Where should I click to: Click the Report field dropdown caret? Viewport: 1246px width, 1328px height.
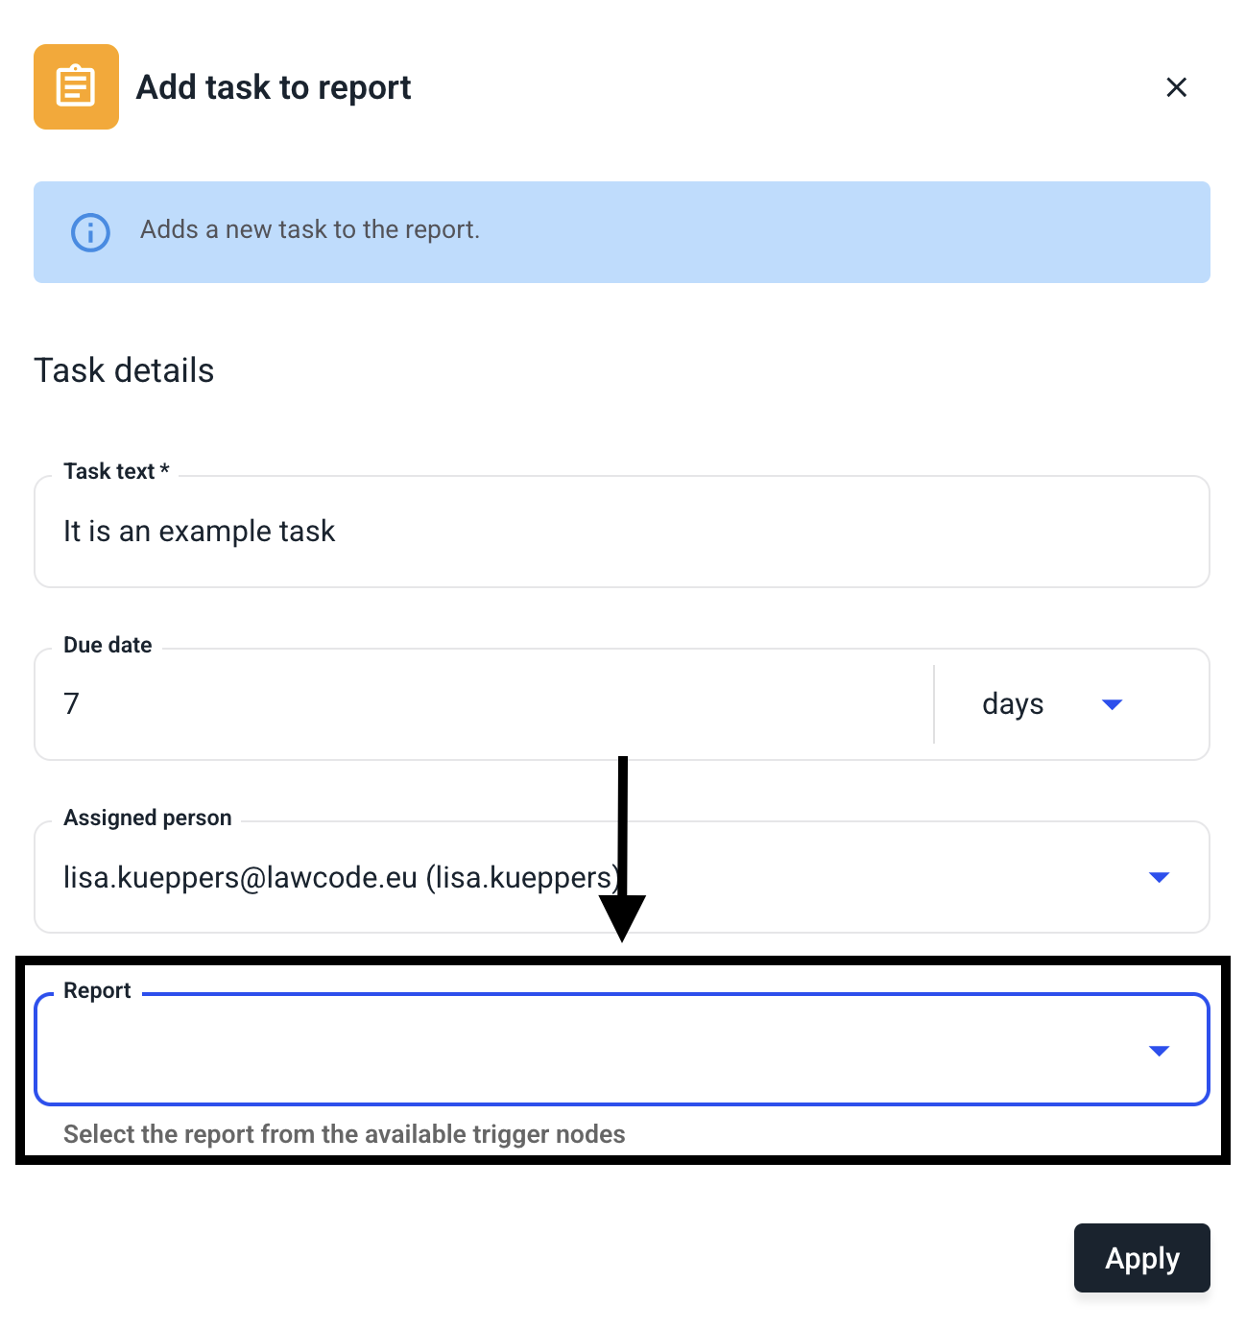[x=1160, y=1051]
